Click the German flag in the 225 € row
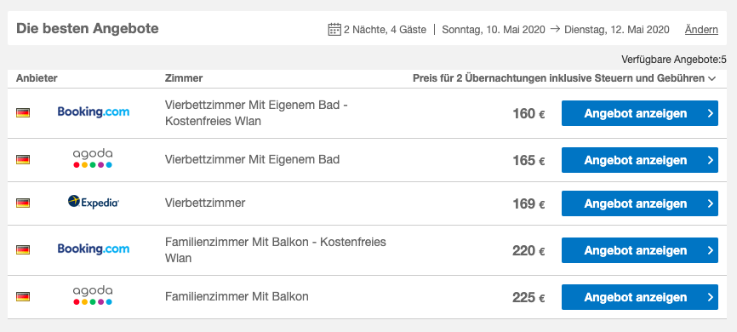The image size is (737, 332). [23, 297]
